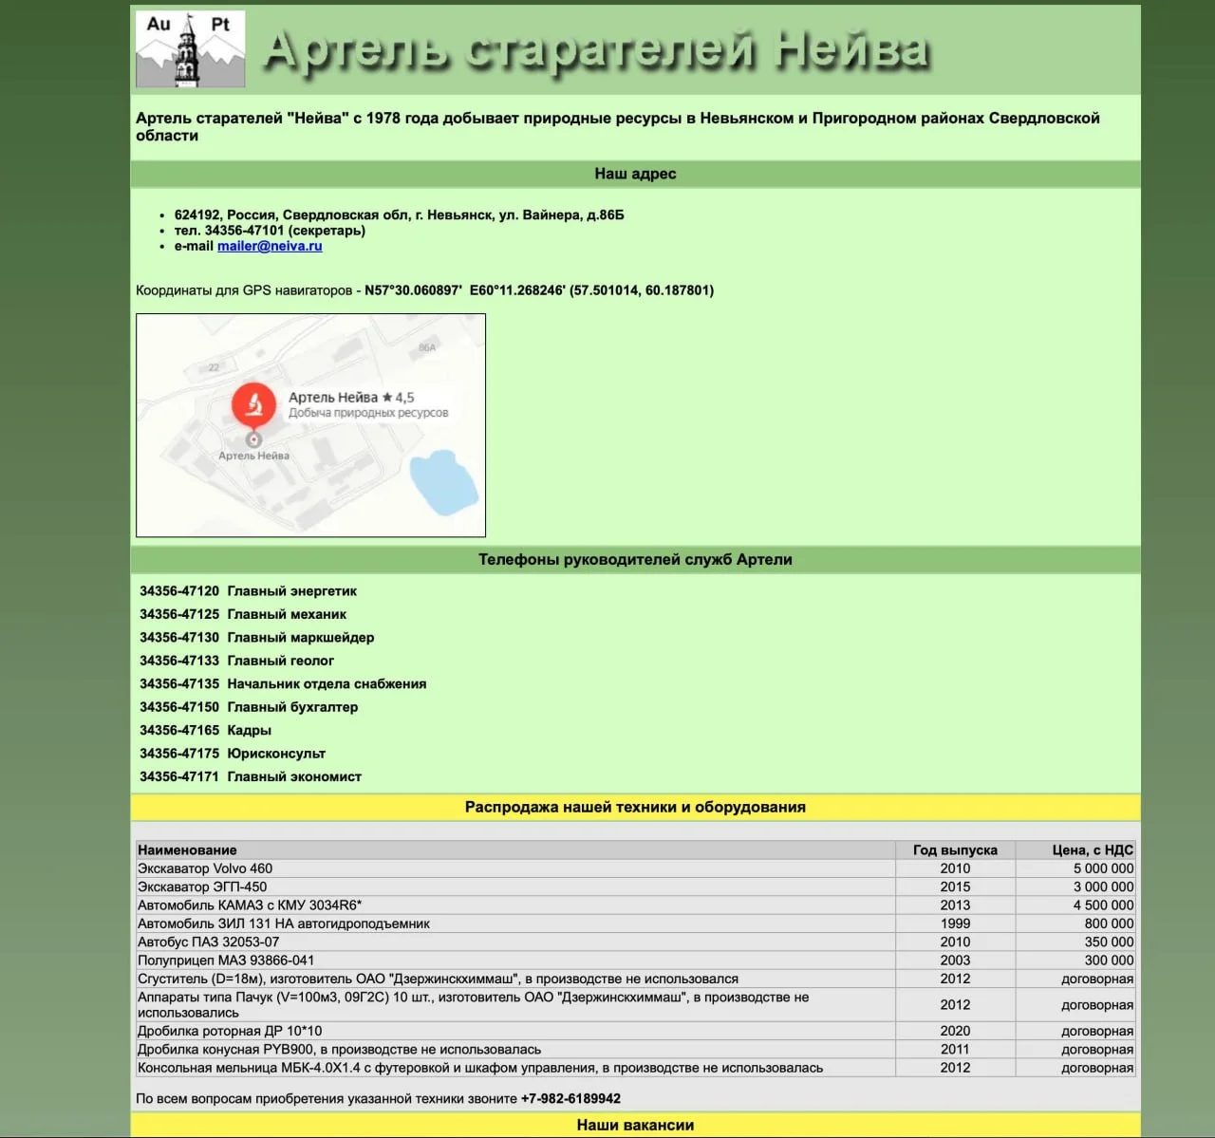This screenshot has width=1215, height=1138.
Task: Click the Дробилка конусная PYB900 row
Action: (x=635, y=1050)
